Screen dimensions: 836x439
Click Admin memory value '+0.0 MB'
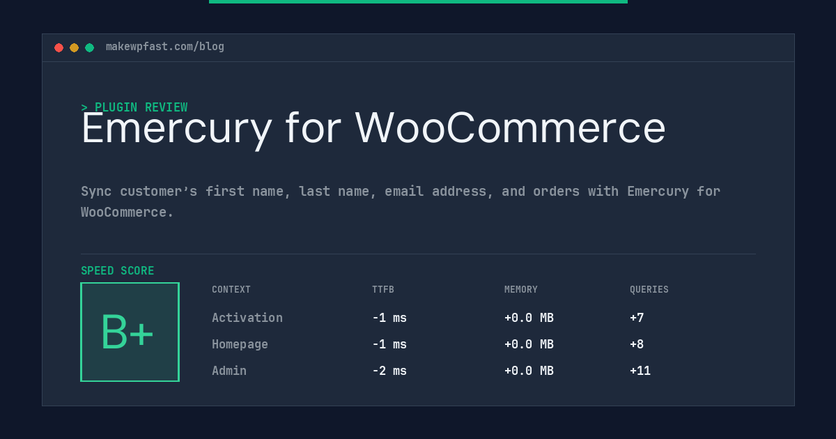point(529,371)
